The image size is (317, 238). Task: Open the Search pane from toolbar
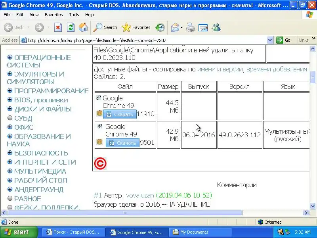[105, 27]
